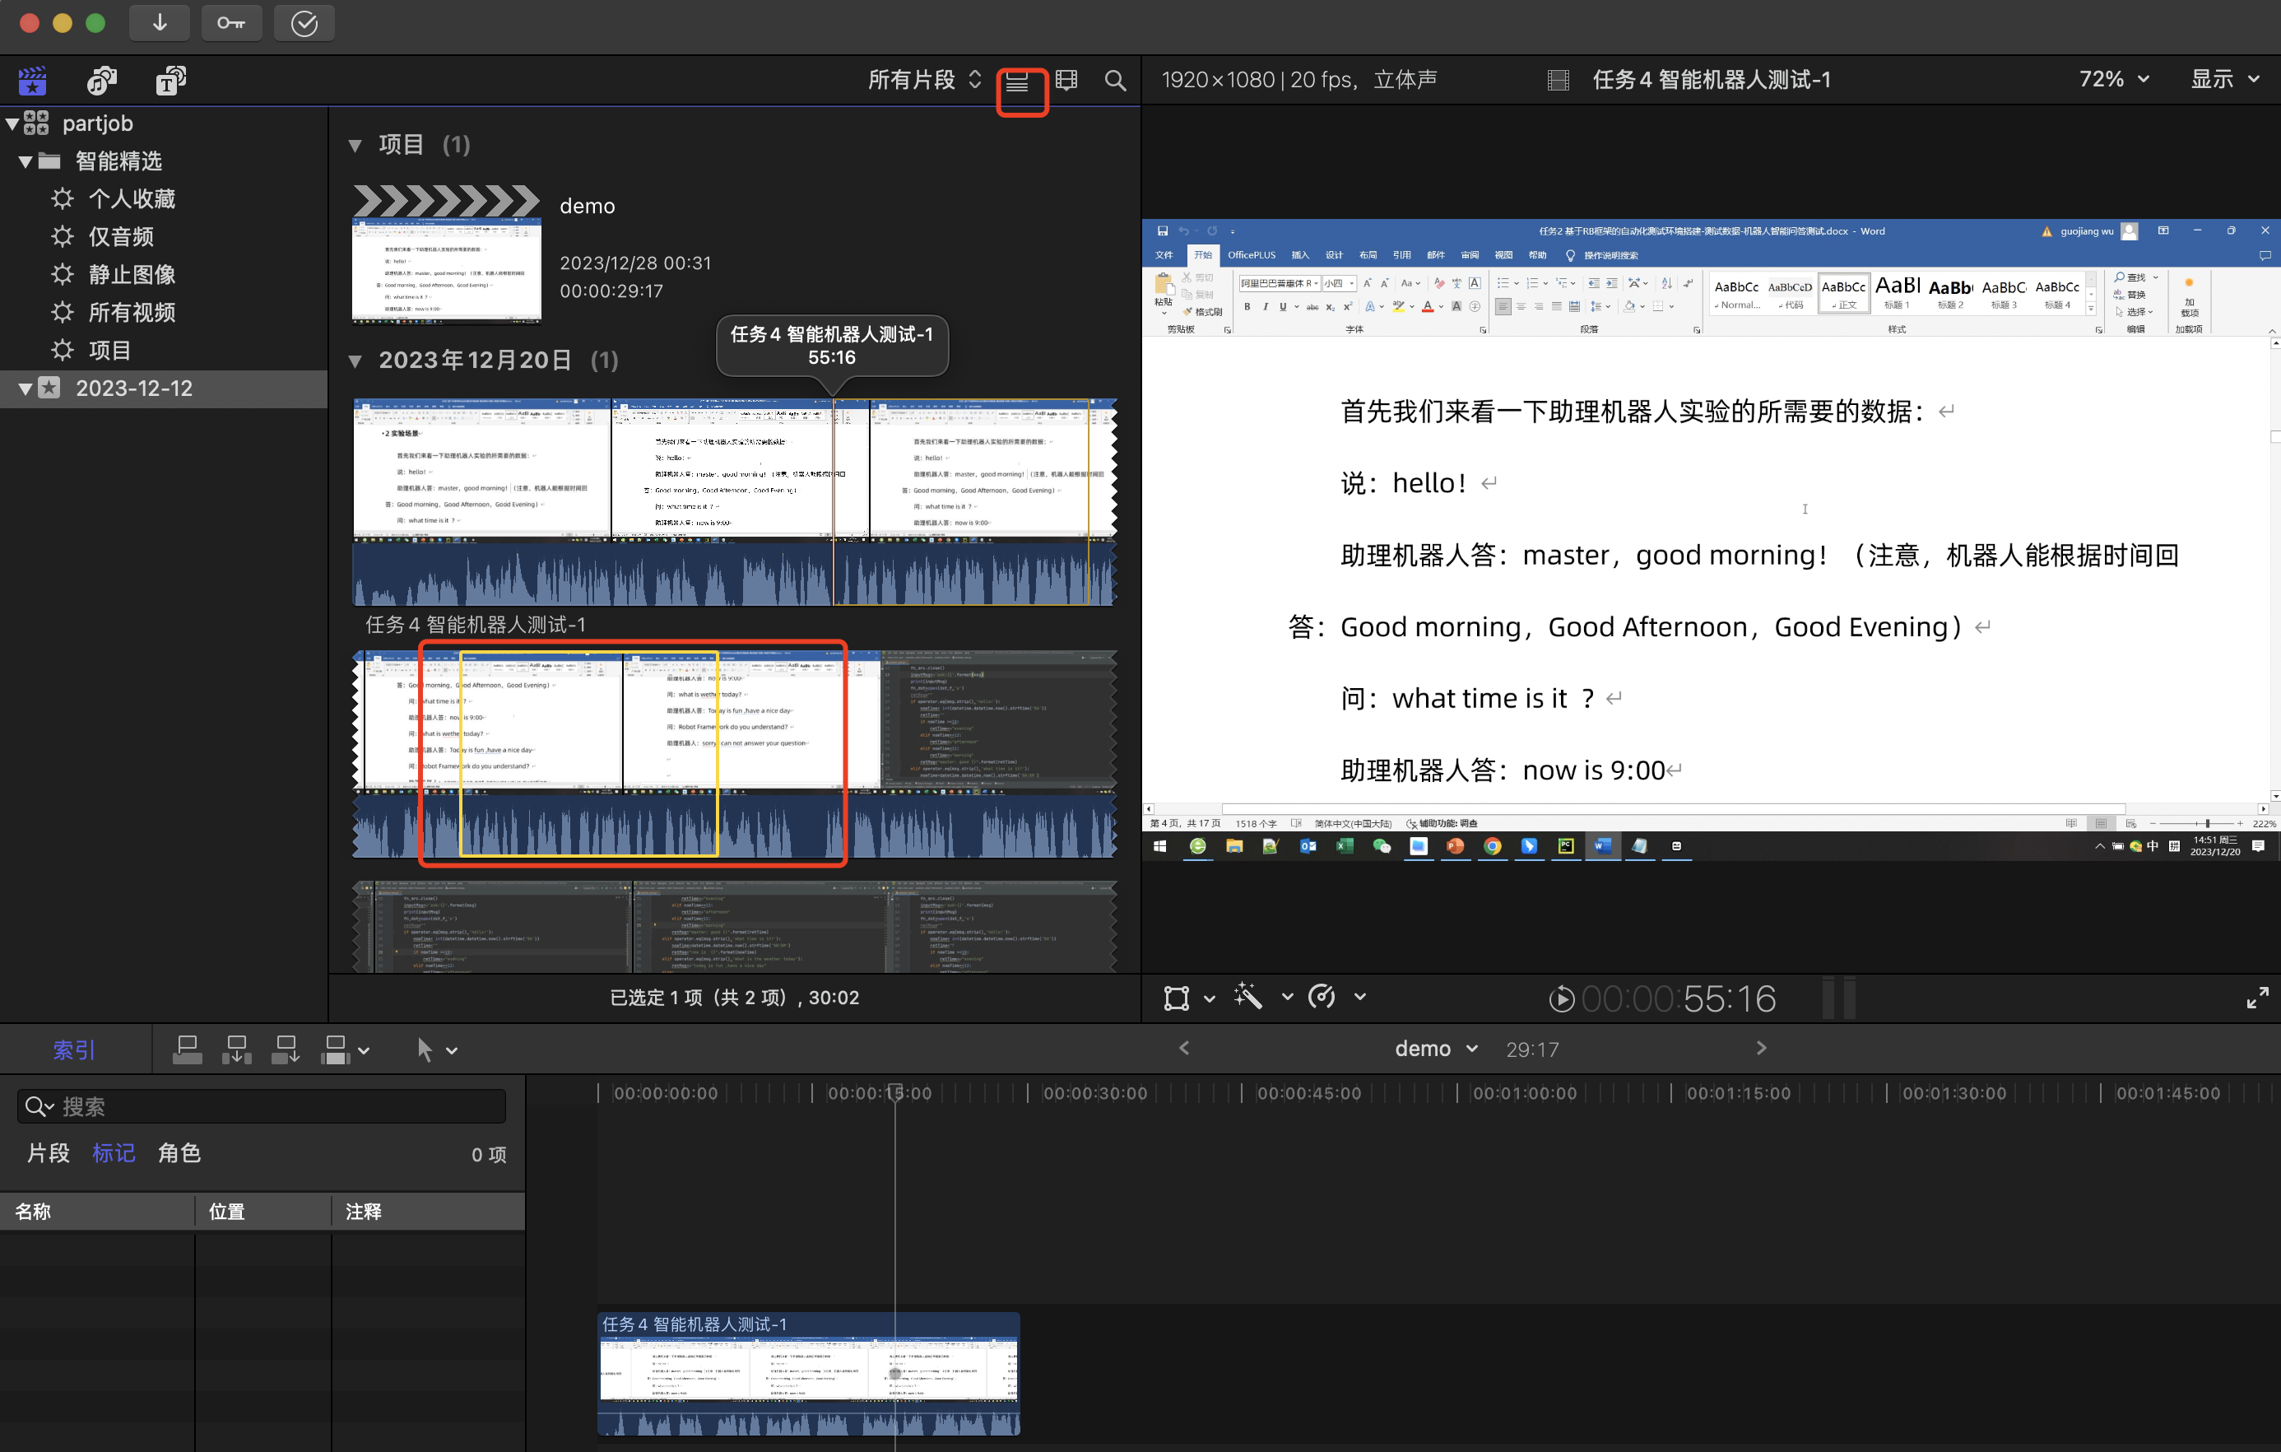Click the 索引 index button
Image resolution: width=2281 pixels, height=1452 pixels.
pos(74,1049)
